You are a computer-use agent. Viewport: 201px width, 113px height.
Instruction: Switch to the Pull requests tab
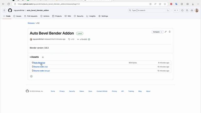[x=31, y=16]
